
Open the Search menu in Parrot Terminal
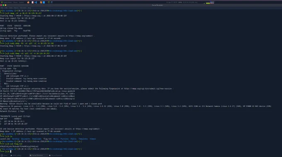(16, 8)
